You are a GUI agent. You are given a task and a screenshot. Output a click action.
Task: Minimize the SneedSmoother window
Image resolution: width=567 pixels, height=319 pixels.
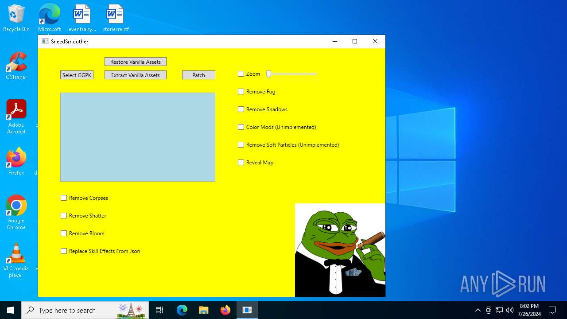click(x=335, y=41)
